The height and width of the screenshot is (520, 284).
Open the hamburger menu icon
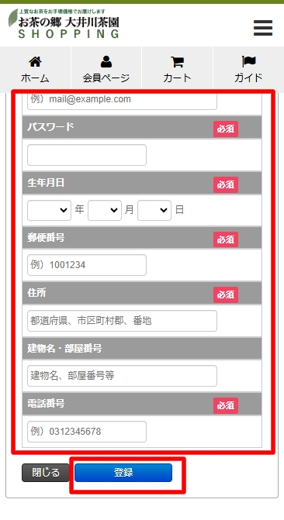[263, 28]
